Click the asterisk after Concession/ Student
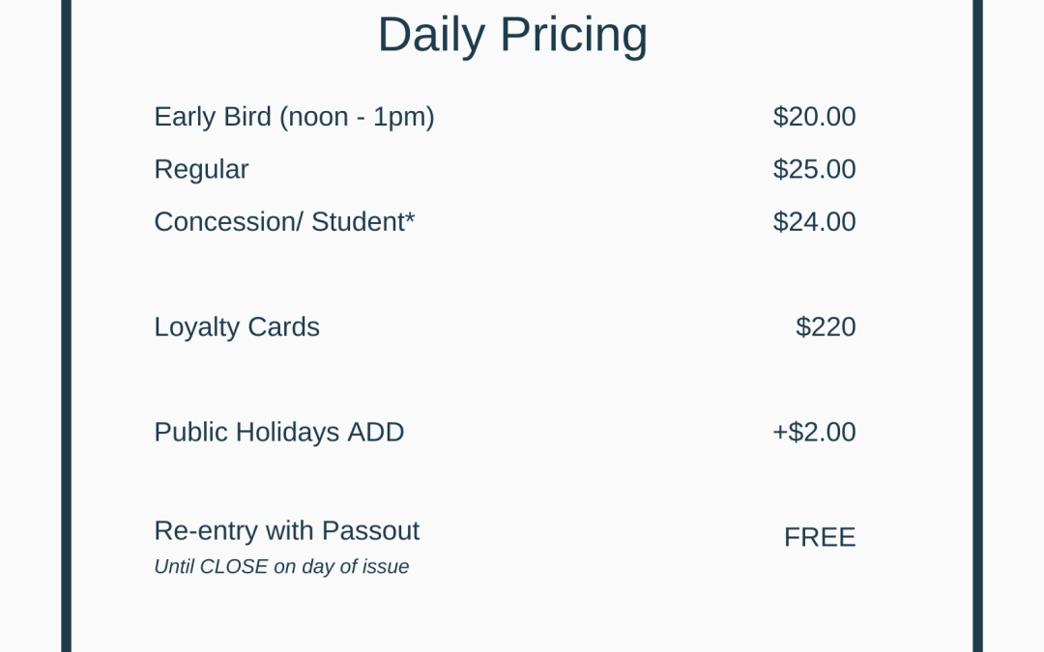 click(410, 218)
